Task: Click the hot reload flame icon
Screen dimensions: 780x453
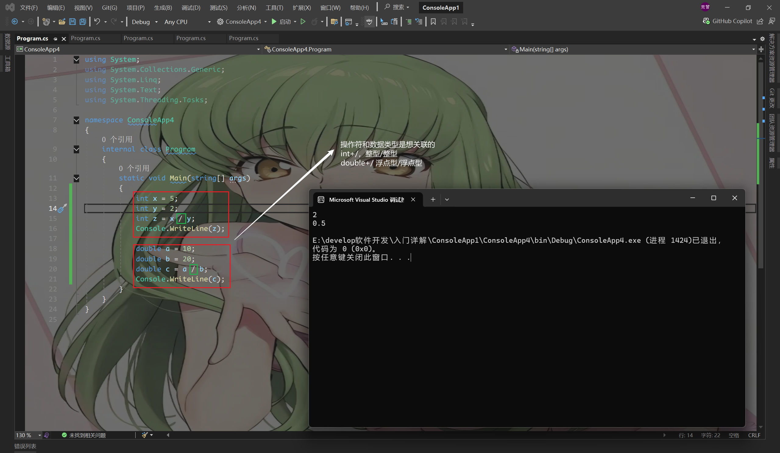Action: click(314, 22)
